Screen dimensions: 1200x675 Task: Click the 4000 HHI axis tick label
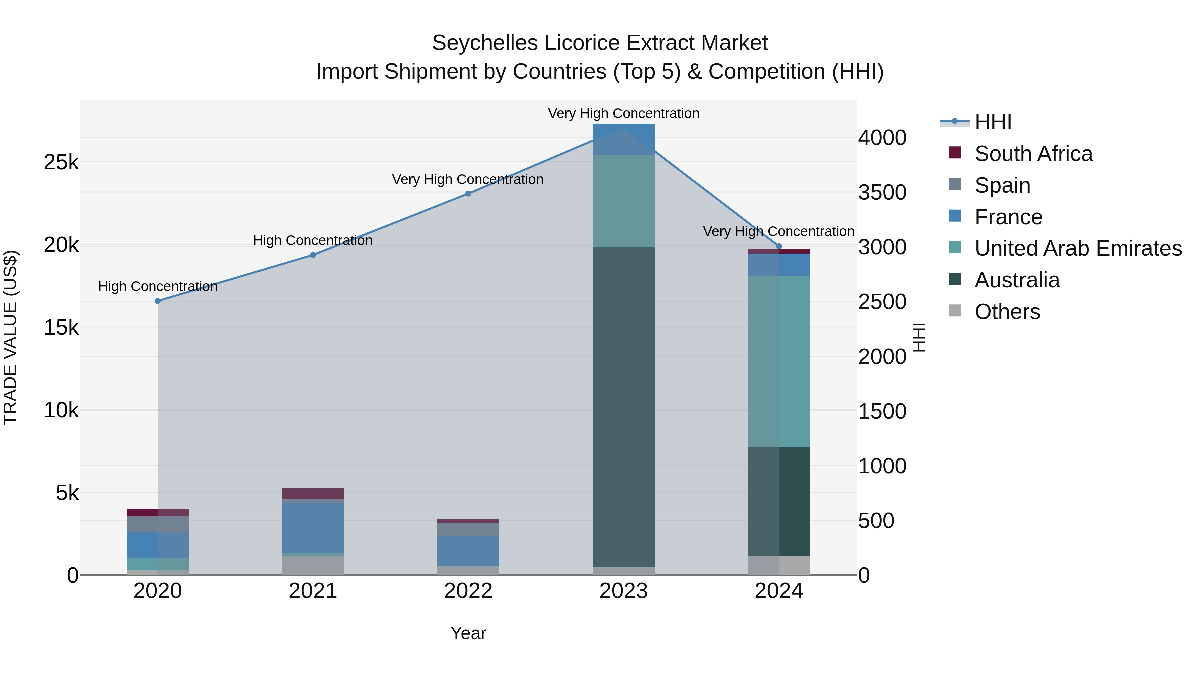(882, 138)
